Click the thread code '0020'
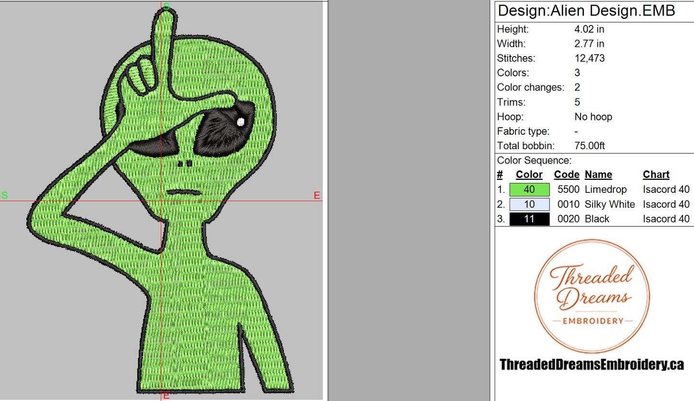 tap(569, 219)
